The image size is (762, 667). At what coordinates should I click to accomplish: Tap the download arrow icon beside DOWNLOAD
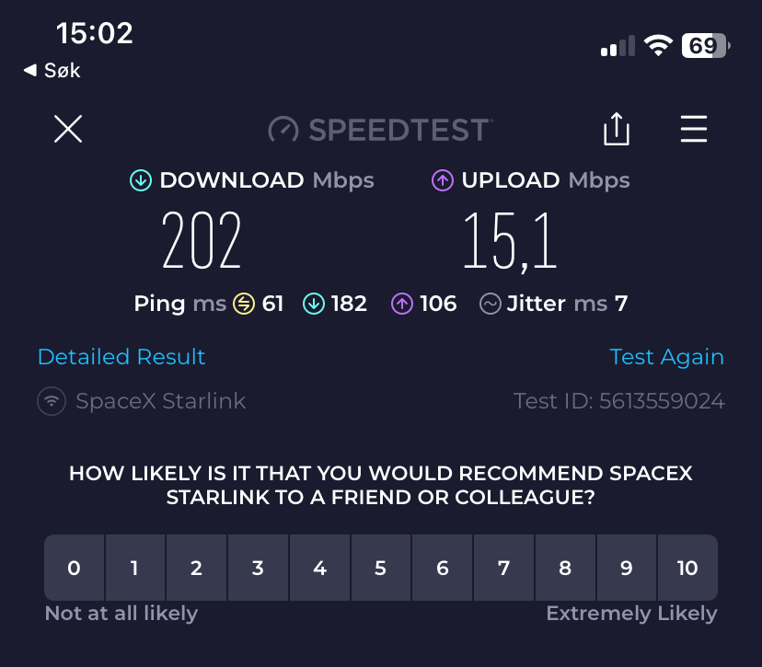[x=141, y=180]
